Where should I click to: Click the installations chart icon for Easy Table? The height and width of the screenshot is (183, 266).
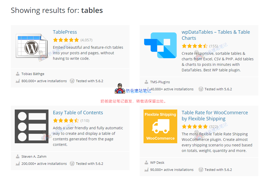(18, 164)
